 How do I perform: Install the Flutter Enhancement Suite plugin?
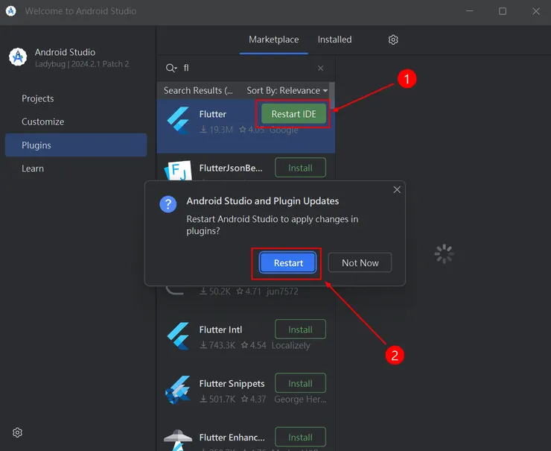(x=301, y=438)
